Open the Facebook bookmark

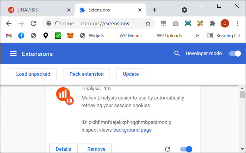21,36
